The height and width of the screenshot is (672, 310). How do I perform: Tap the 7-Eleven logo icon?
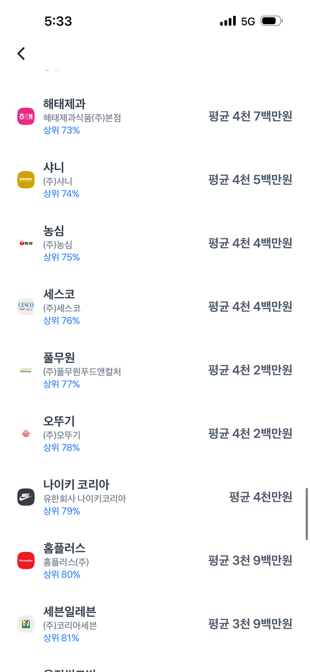[x=26, y=624]
